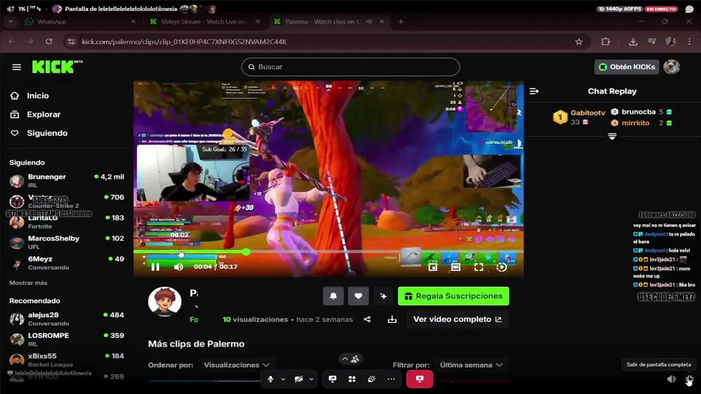Open microphone options arrow
This screenshot has width=701, height=394.
click(x=283, y=379)
